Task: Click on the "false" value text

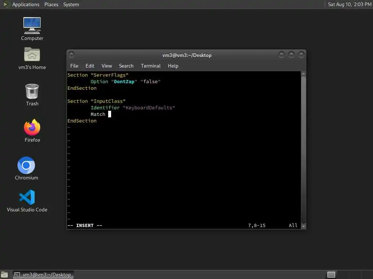Action: [150, 82]
